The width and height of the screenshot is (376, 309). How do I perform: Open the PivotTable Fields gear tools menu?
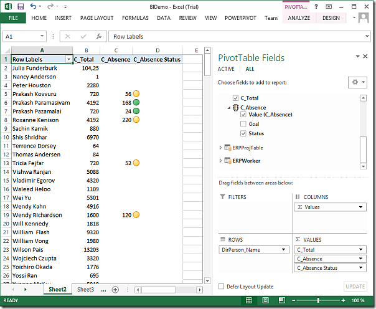(357, 82)
